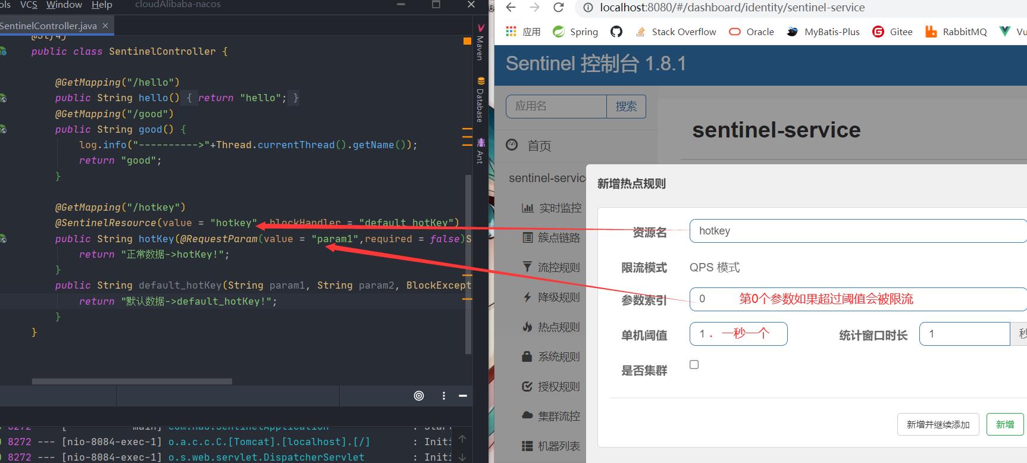Image resolution: width=1027 pixels, height=463 pixels.
Task: Open 机器列表 in sidebar
Action: [552, 446]
